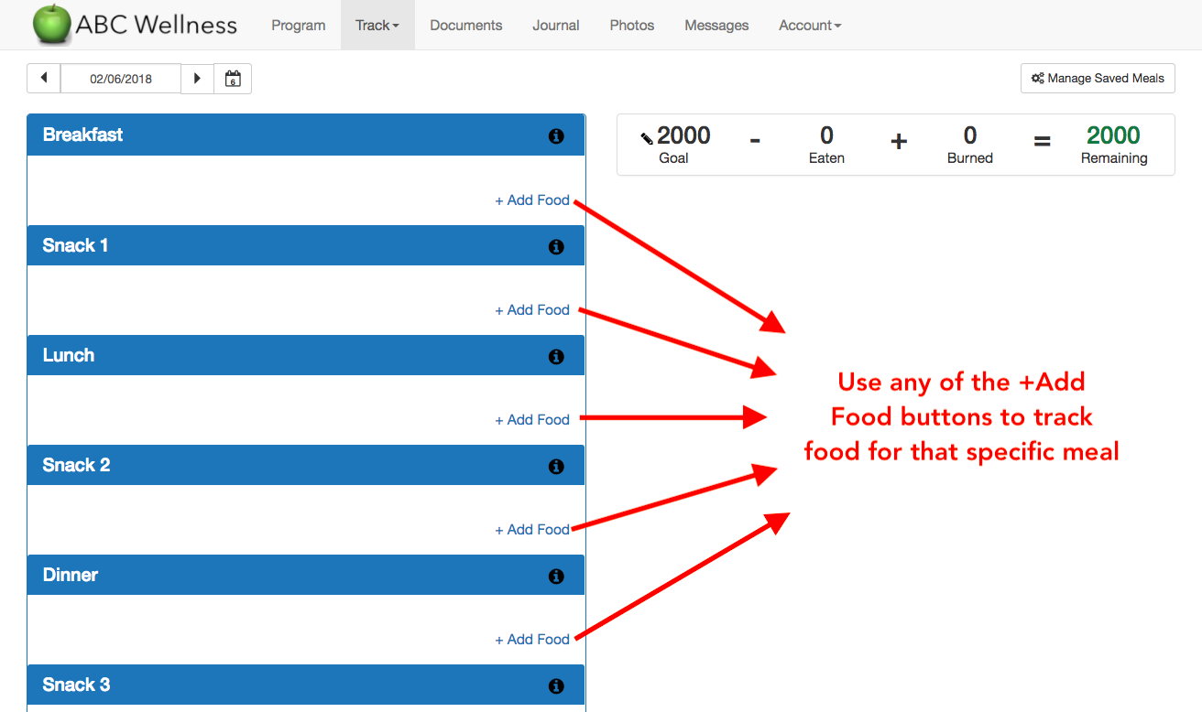This screenshot has width=1202, height=712.
Task: Click the 02/06/2018 date field
Action: coord(121,79)
